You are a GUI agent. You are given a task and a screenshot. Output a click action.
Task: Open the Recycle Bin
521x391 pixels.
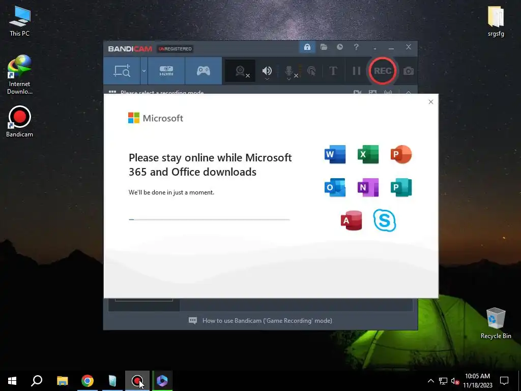496,323
